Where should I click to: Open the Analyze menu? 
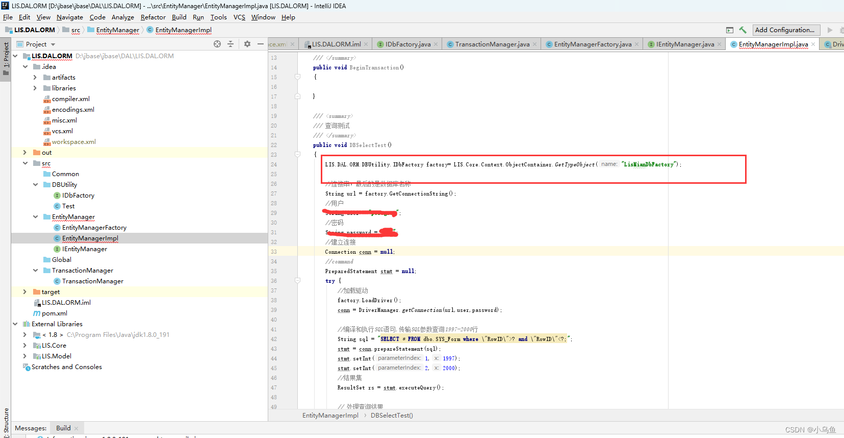[x=123, y=17]
